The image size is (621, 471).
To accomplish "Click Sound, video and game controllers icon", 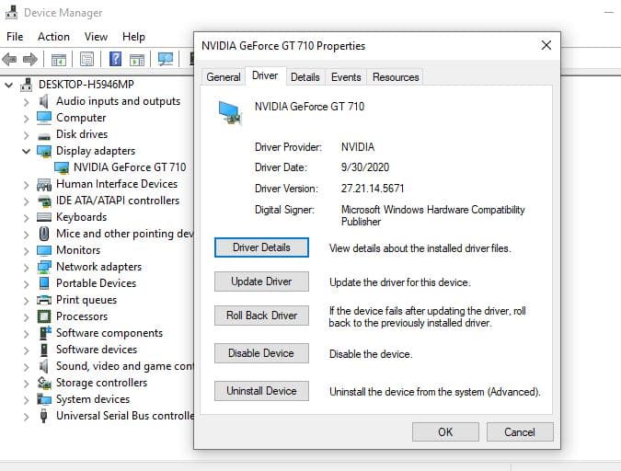I will [44, 366].
